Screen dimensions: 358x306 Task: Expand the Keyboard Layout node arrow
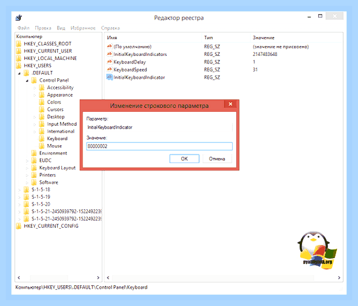tap(27, 168)
